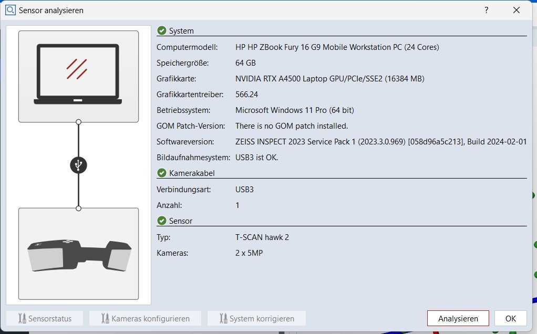Click the green check next to Sensor
The width and height of the screenshot is (537, 334).
(x=162, y=221)
